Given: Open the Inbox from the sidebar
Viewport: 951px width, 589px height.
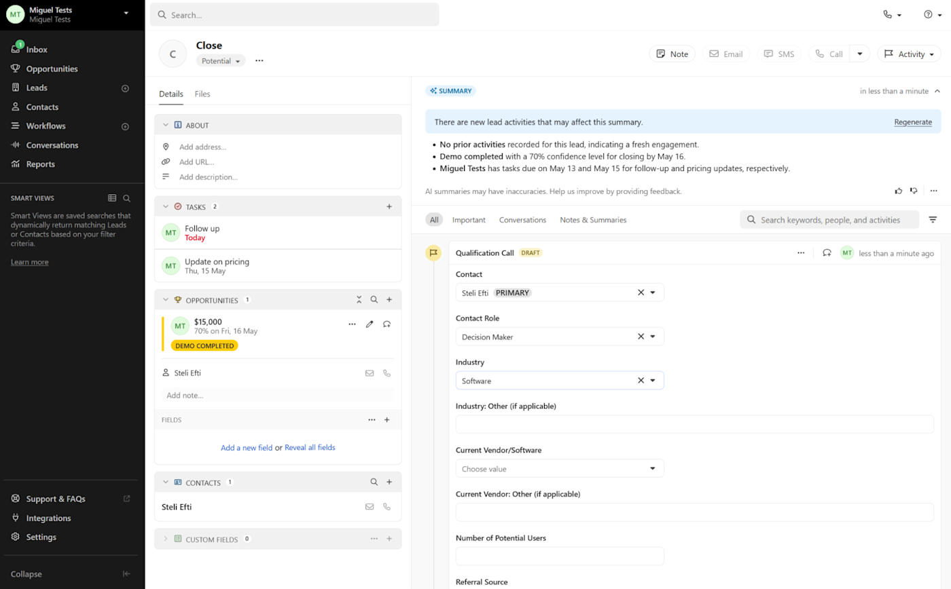Looking at the screenshot, I should coord(37,50).
